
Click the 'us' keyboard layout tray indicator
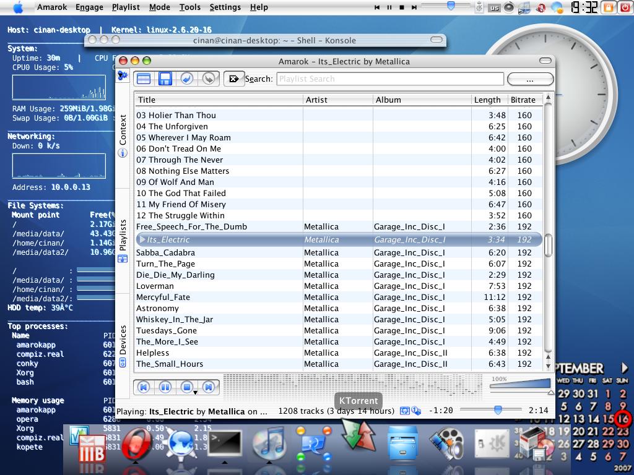pyautogui.click(x=494, y=7)
